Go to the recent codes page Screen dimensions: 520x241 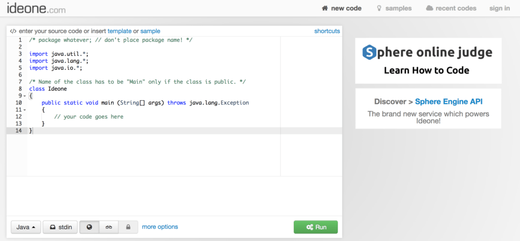tap(456, 8)
